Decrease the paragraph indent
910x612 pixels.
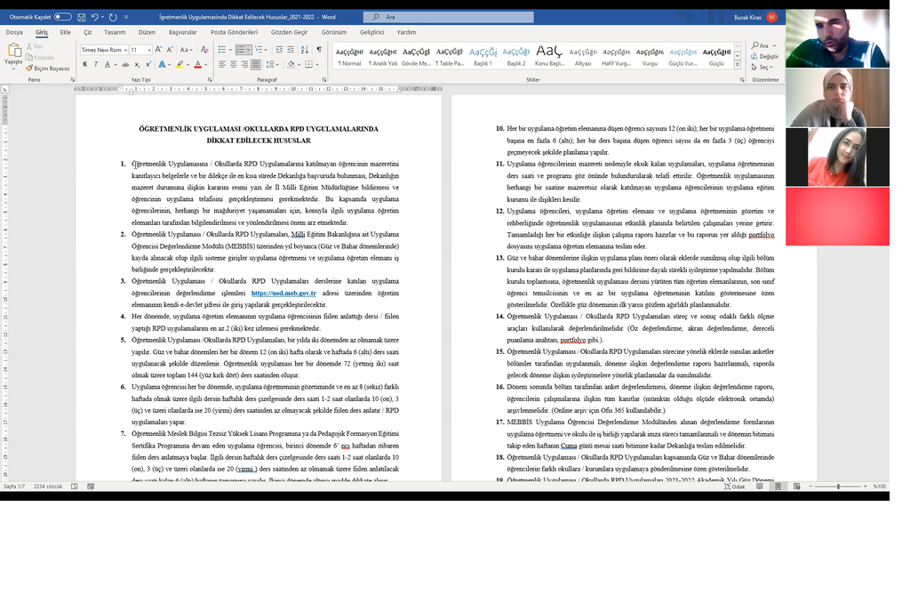point(279,50)
